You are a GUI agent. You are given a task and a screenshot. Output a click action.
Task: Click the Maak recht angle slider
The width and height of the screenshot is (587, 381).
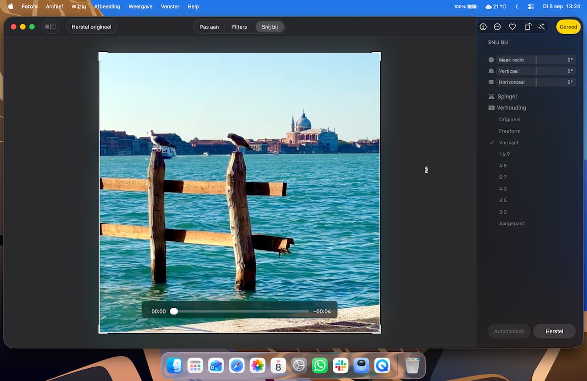tap(536, 60)
